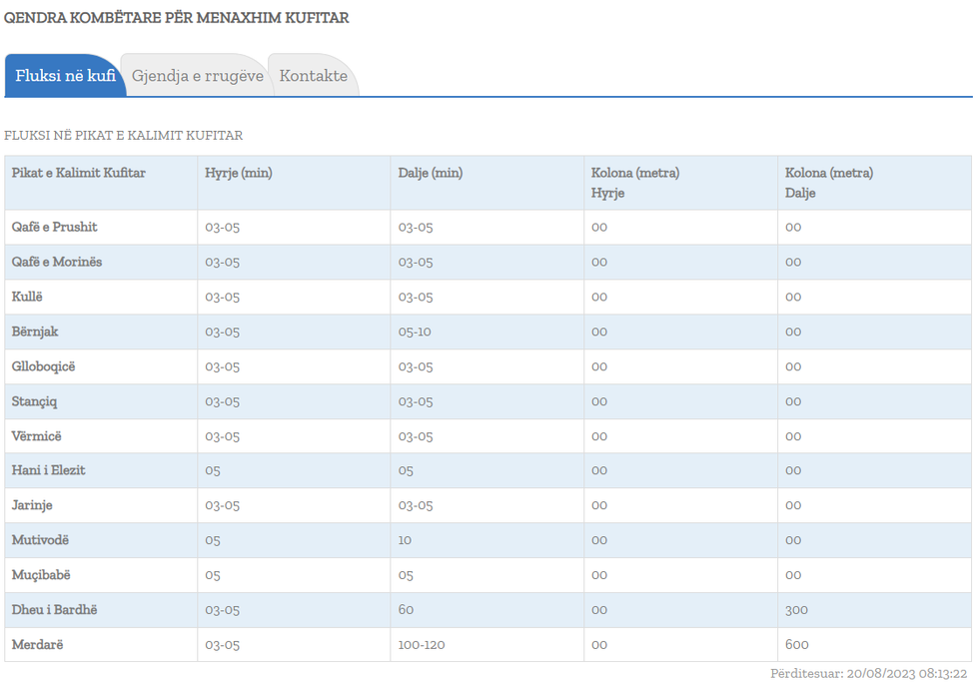
Task: Click the Mutivodë row name
Action: pyautogui.click(x=41, y=540)
